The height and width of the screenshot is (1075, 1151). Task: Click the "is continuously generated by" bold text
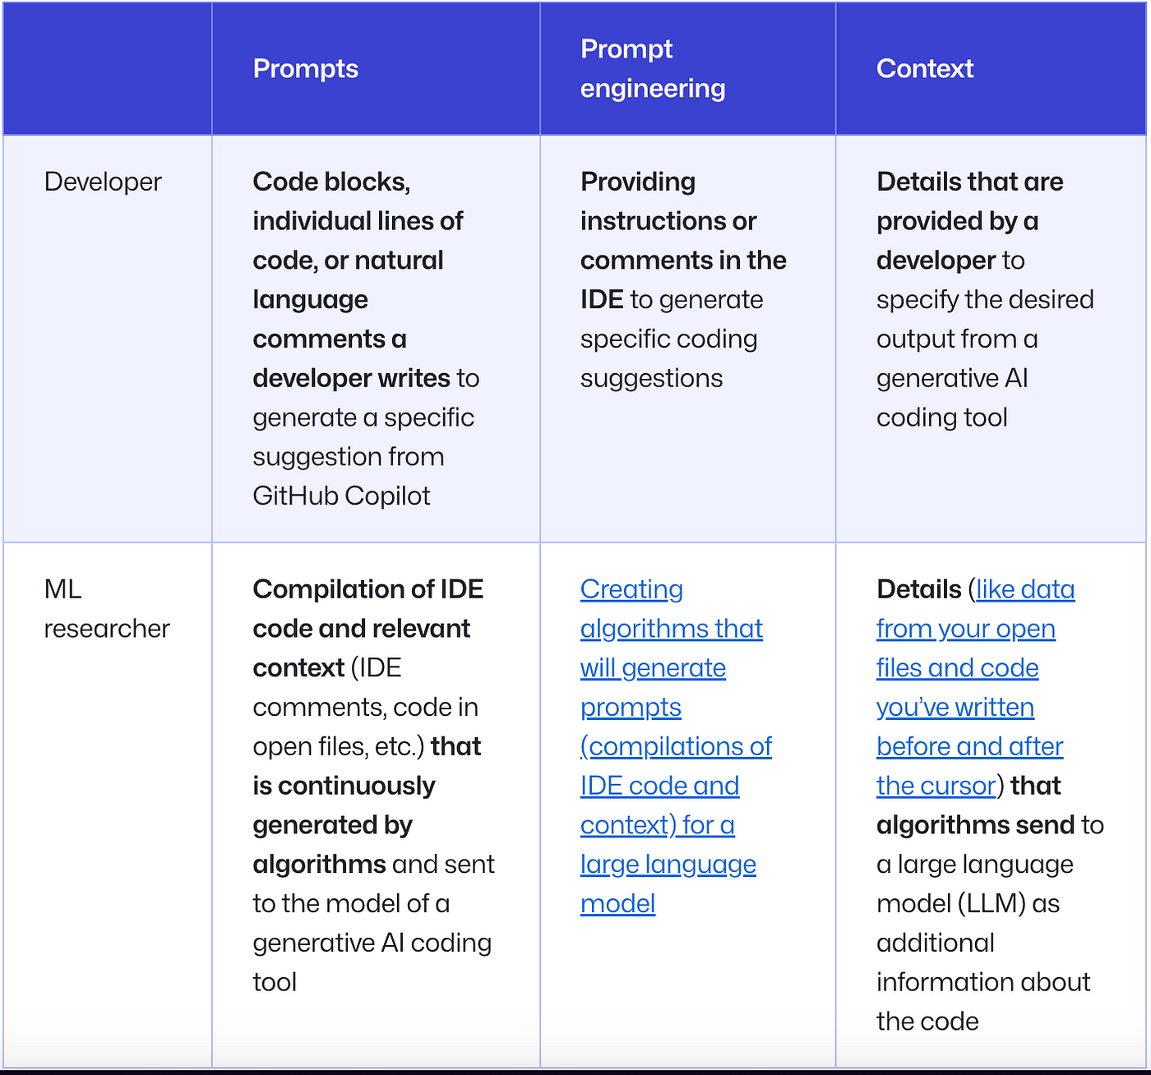coord(344,805)
